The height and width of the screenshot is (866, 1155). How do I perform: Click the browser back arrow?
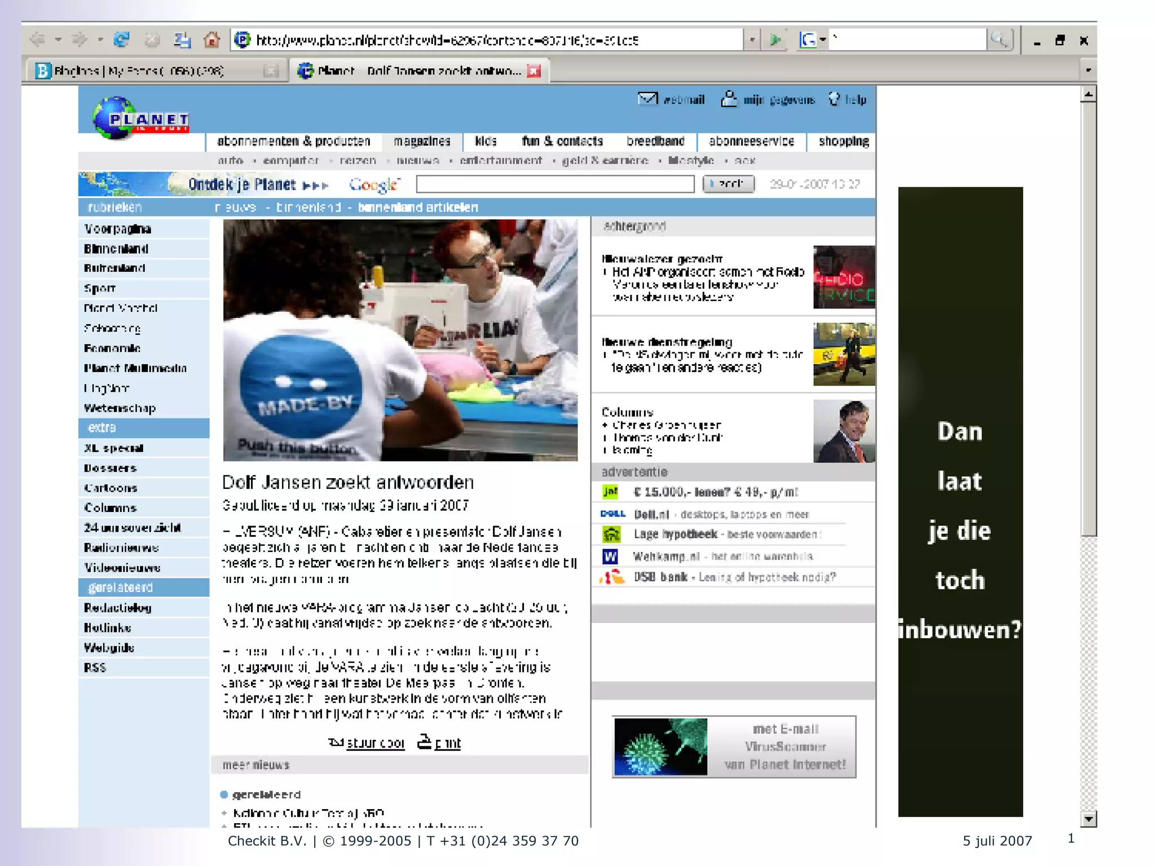tap(38, 39)
